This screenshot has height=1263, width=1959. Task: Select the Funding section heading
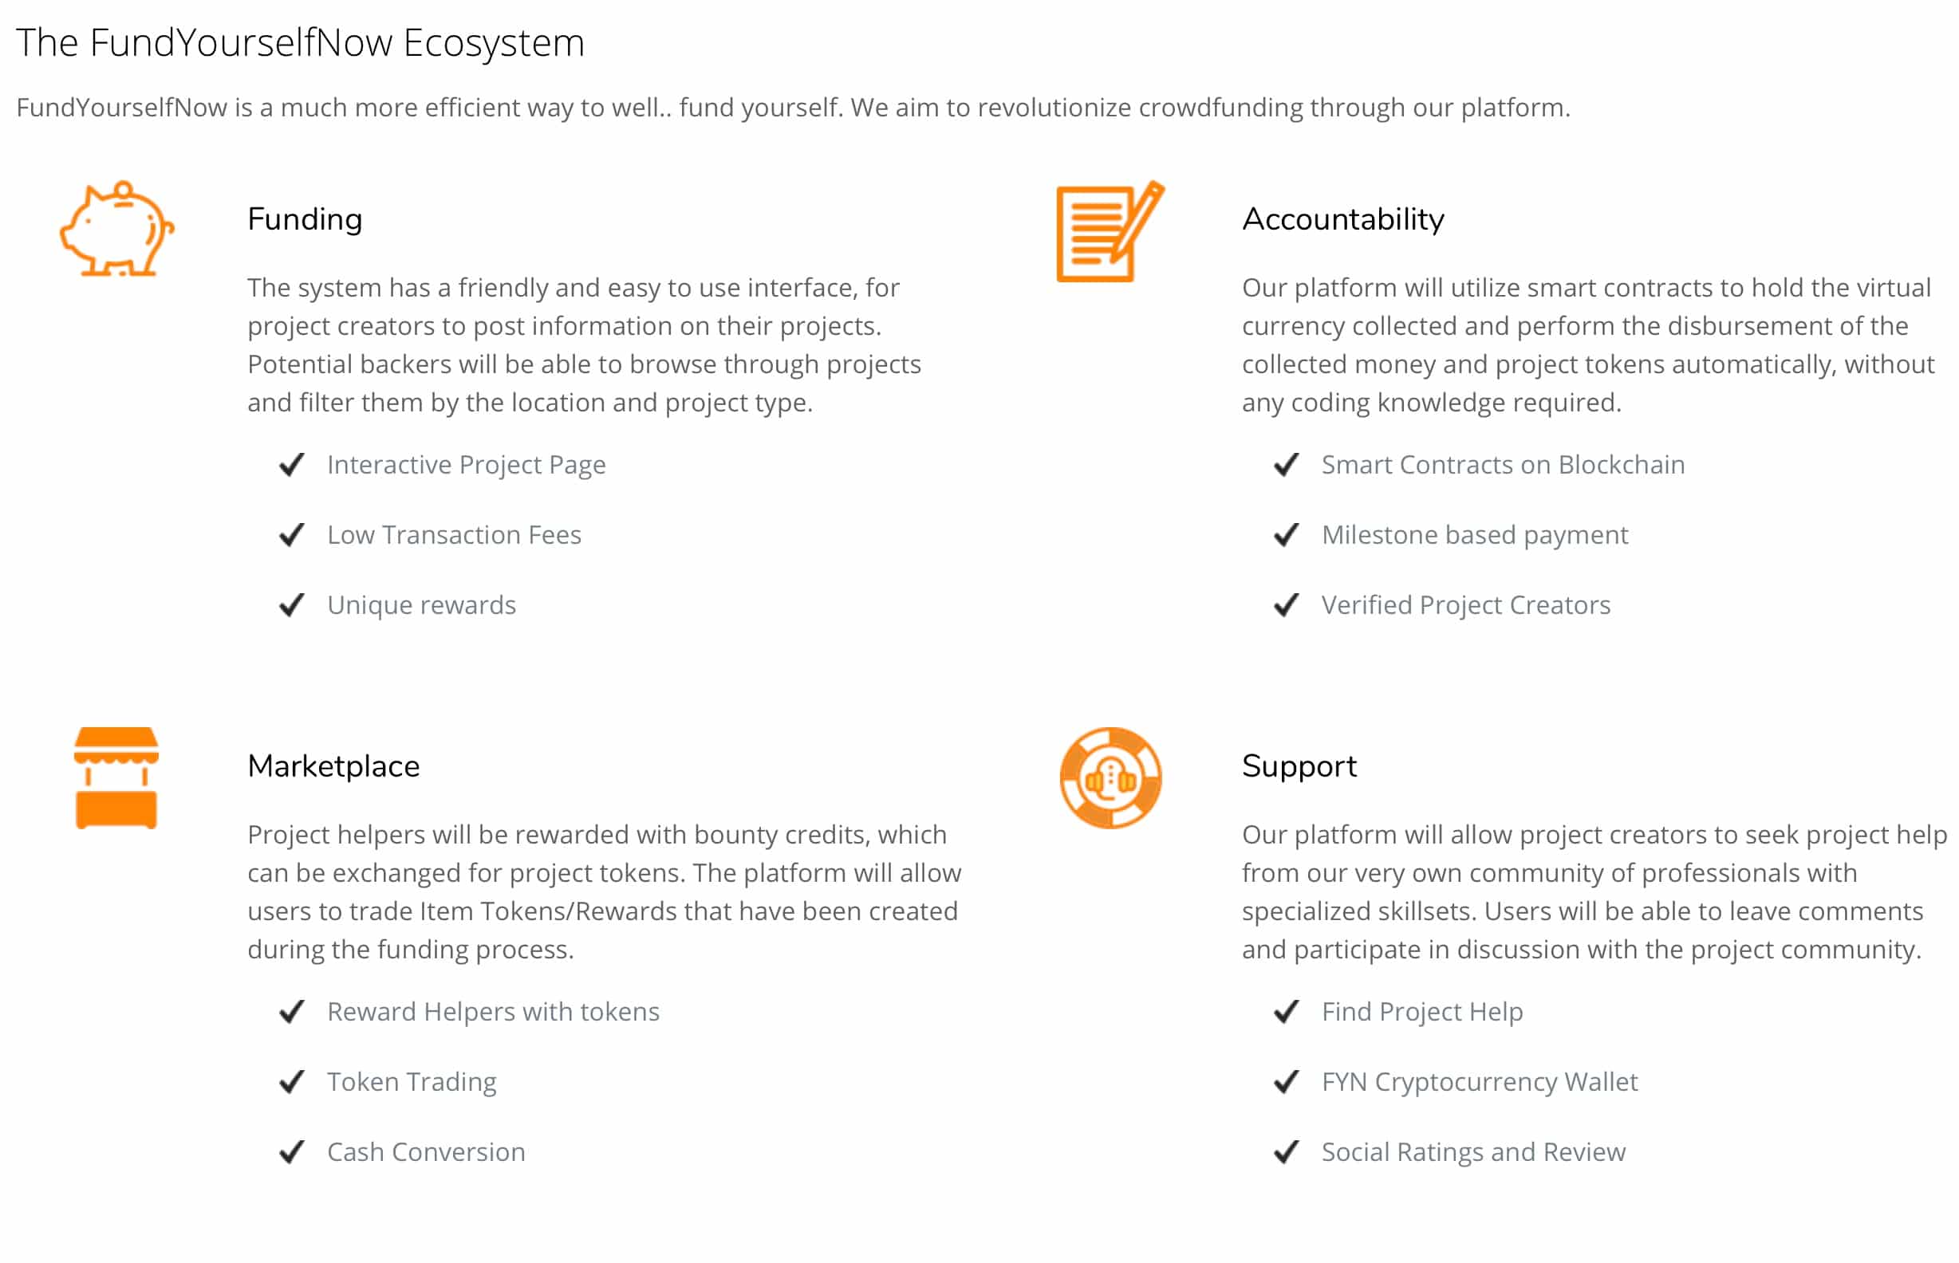click(x=305, y=220)
